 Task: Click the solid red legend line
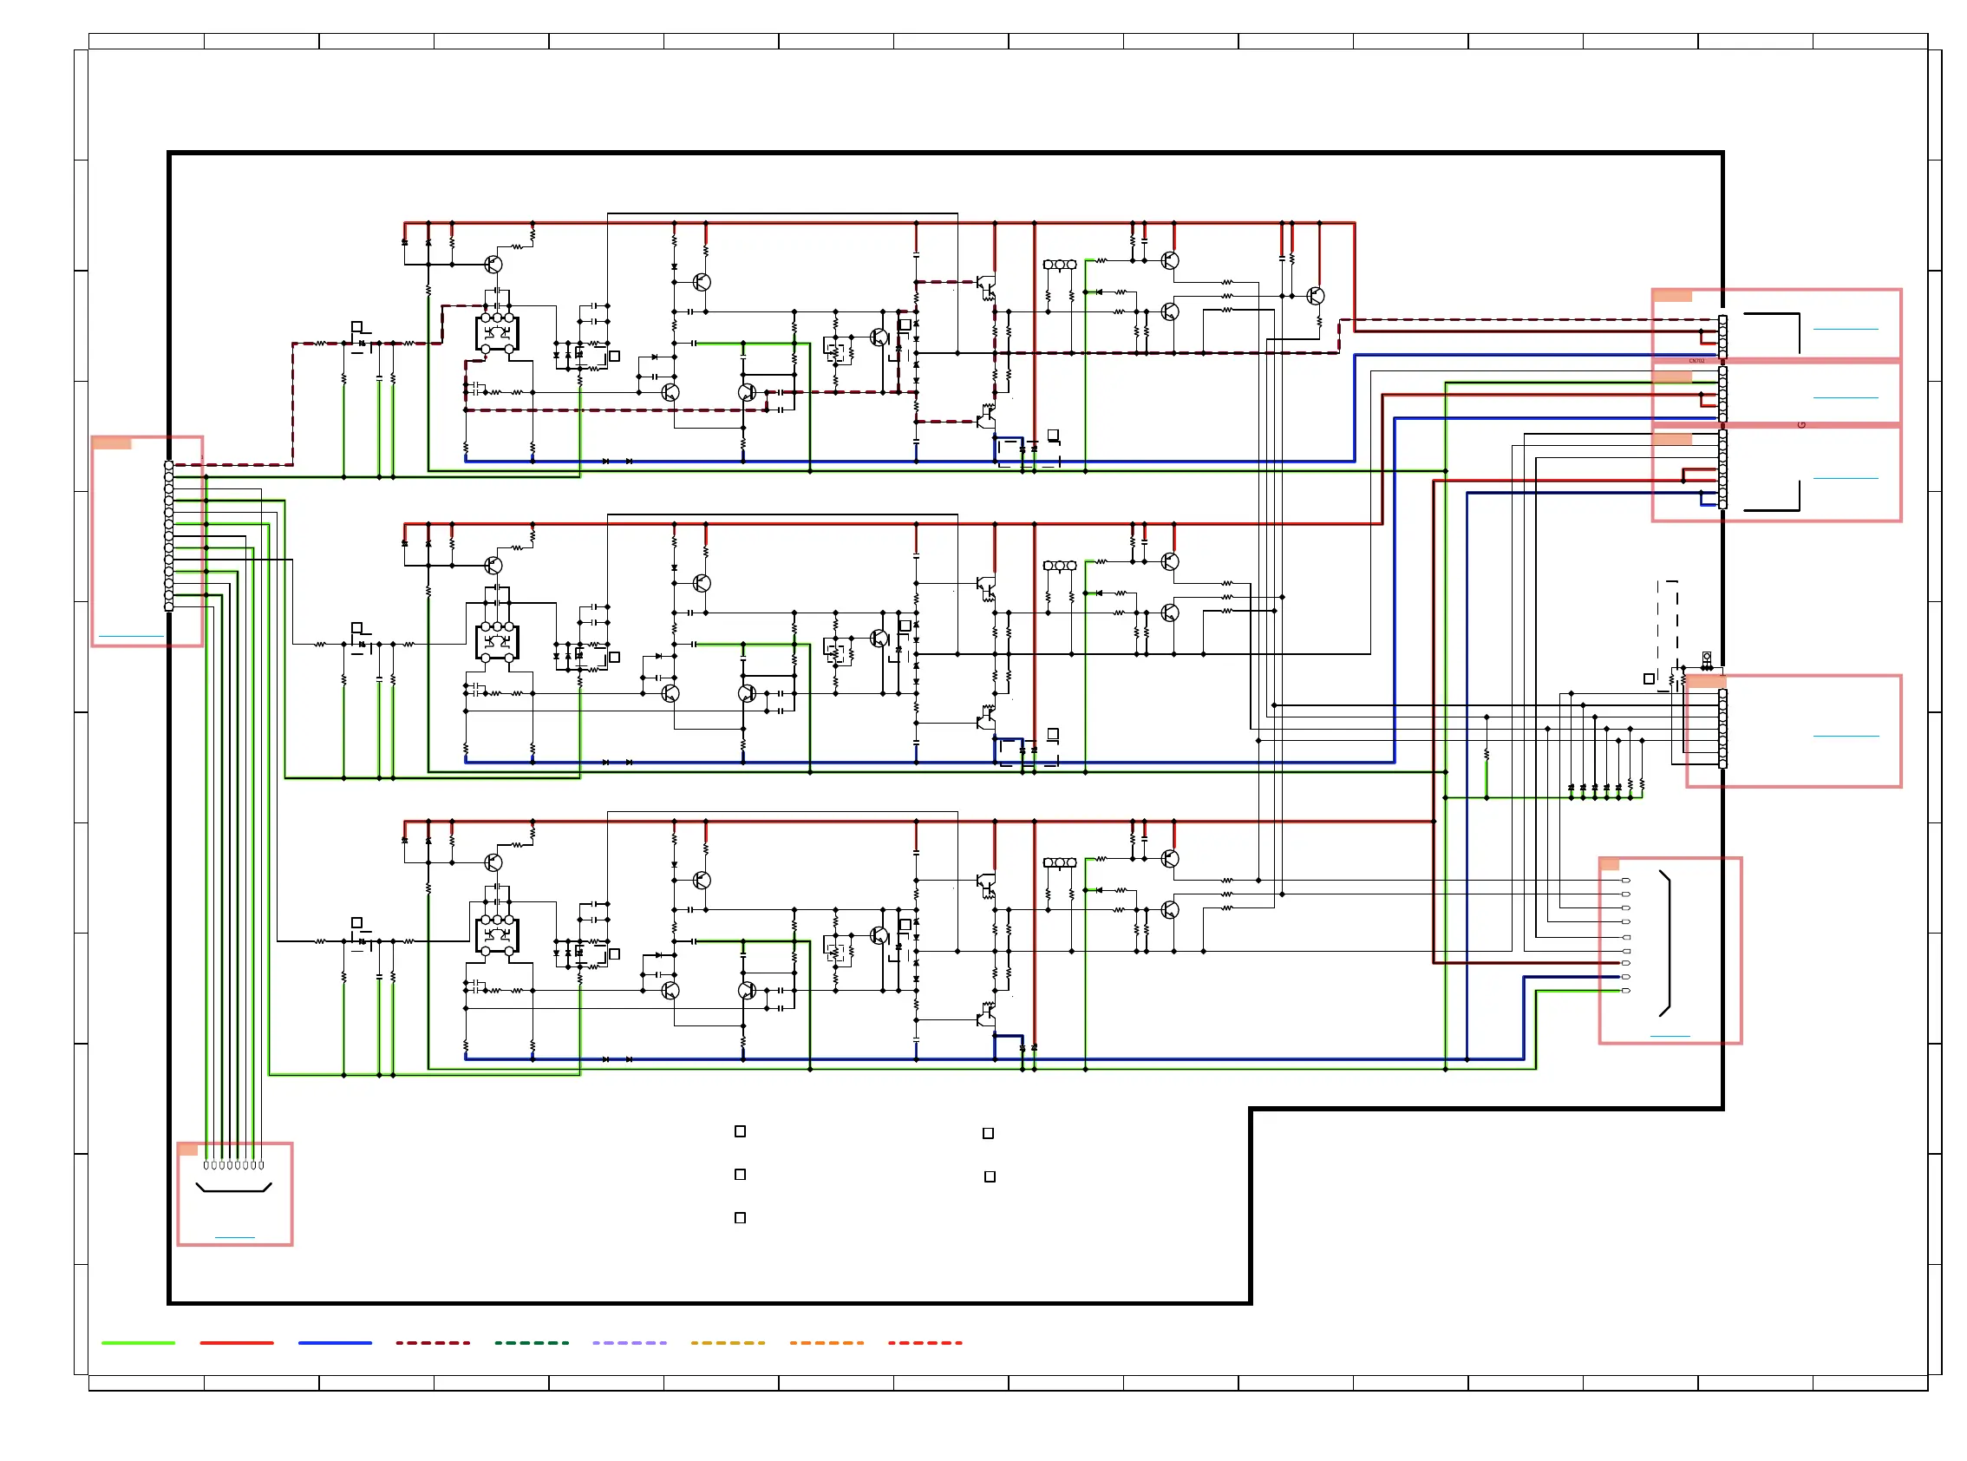pyautogui.click(x=236, y=1342)
